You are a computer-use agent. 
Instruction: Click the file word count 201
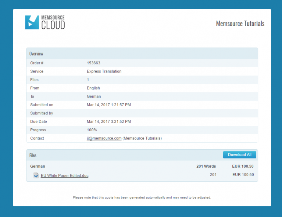tap(213, 175)
